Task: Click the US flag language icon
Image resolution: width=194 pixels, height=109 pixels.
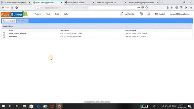Action: pyautogui.click(x=156, y=14)
